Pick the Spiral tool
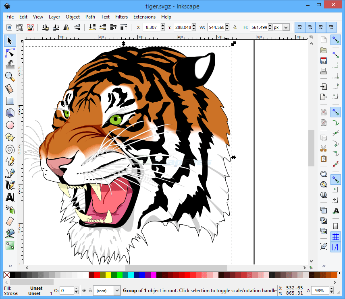This screenshot has width=345, height=299. 10,149
